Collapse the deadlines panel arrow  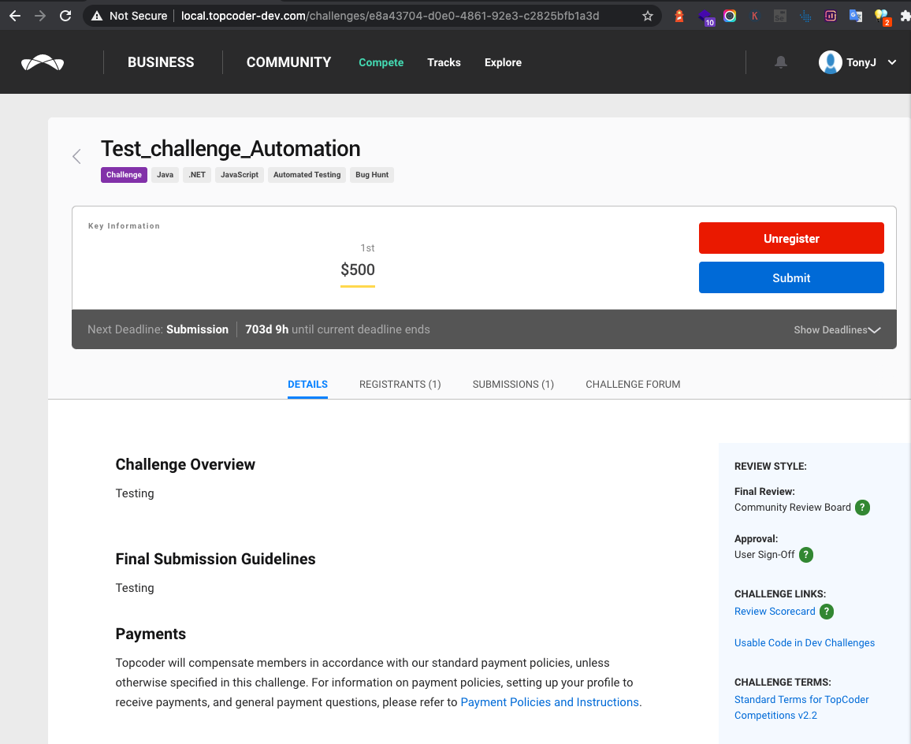pyautogui.click(x=874, y=330)
